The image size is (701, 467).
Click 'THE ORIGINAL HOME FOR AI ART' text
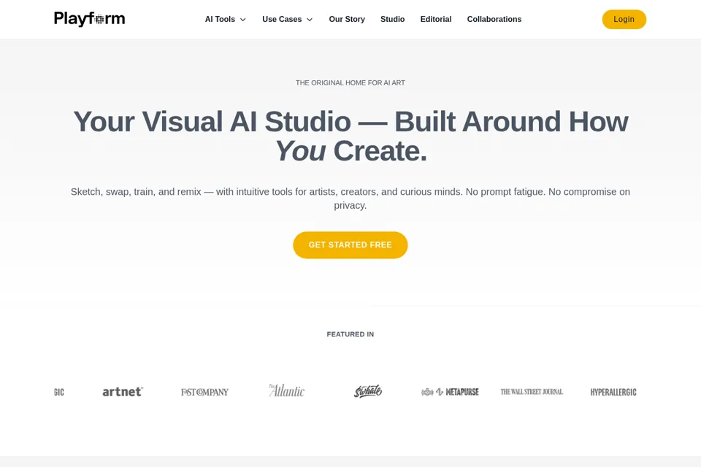pyautogui.click(x=350, y=82)
